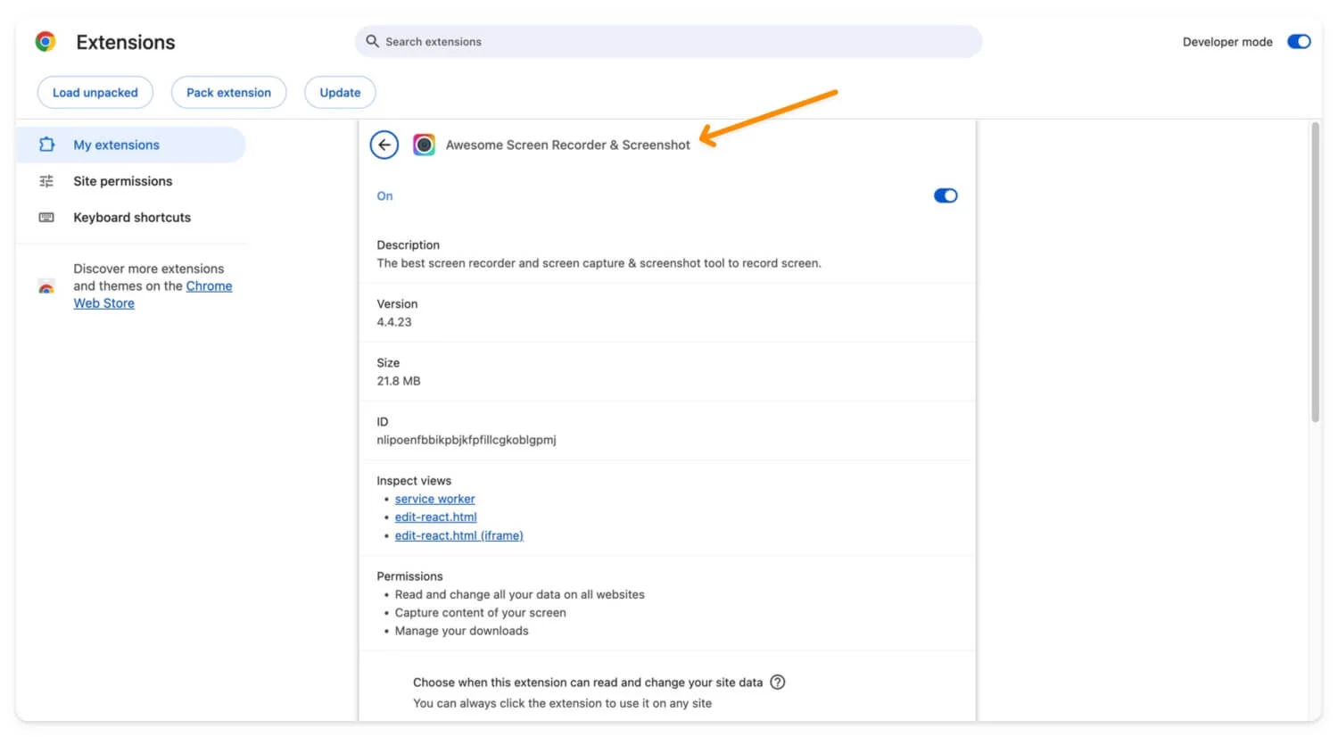Toggle Developer mode off
The width and height of the screenshot is (1338, 737).
(1299, 42)
